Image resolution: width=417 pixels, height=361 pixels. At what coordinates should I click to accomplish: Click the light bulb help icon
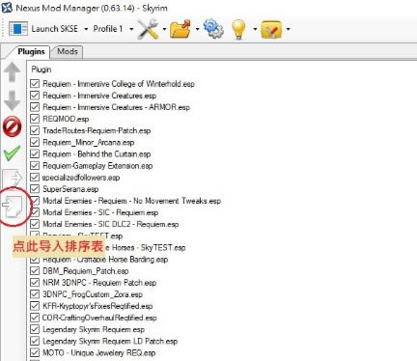click(x=238, y=29)
